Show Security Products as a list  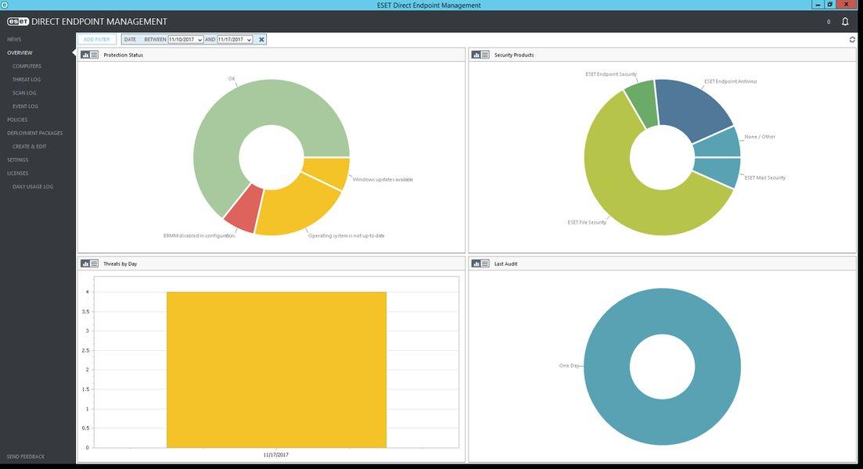coord(485,55)
